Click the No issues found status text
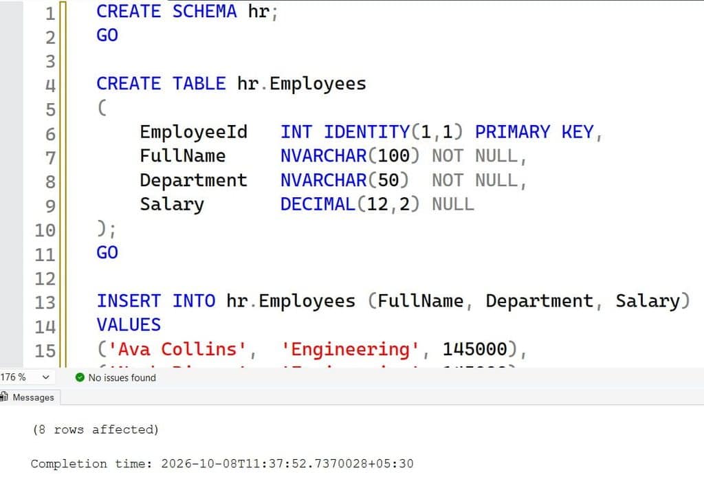 pyautogui.click(x=122, y=377)
